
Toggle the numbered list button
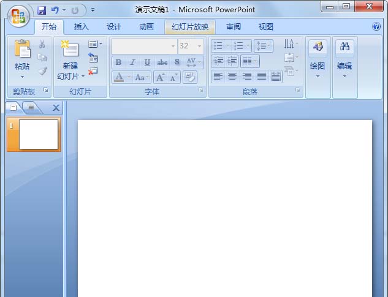pyautogui.click(x=242, y=46)
